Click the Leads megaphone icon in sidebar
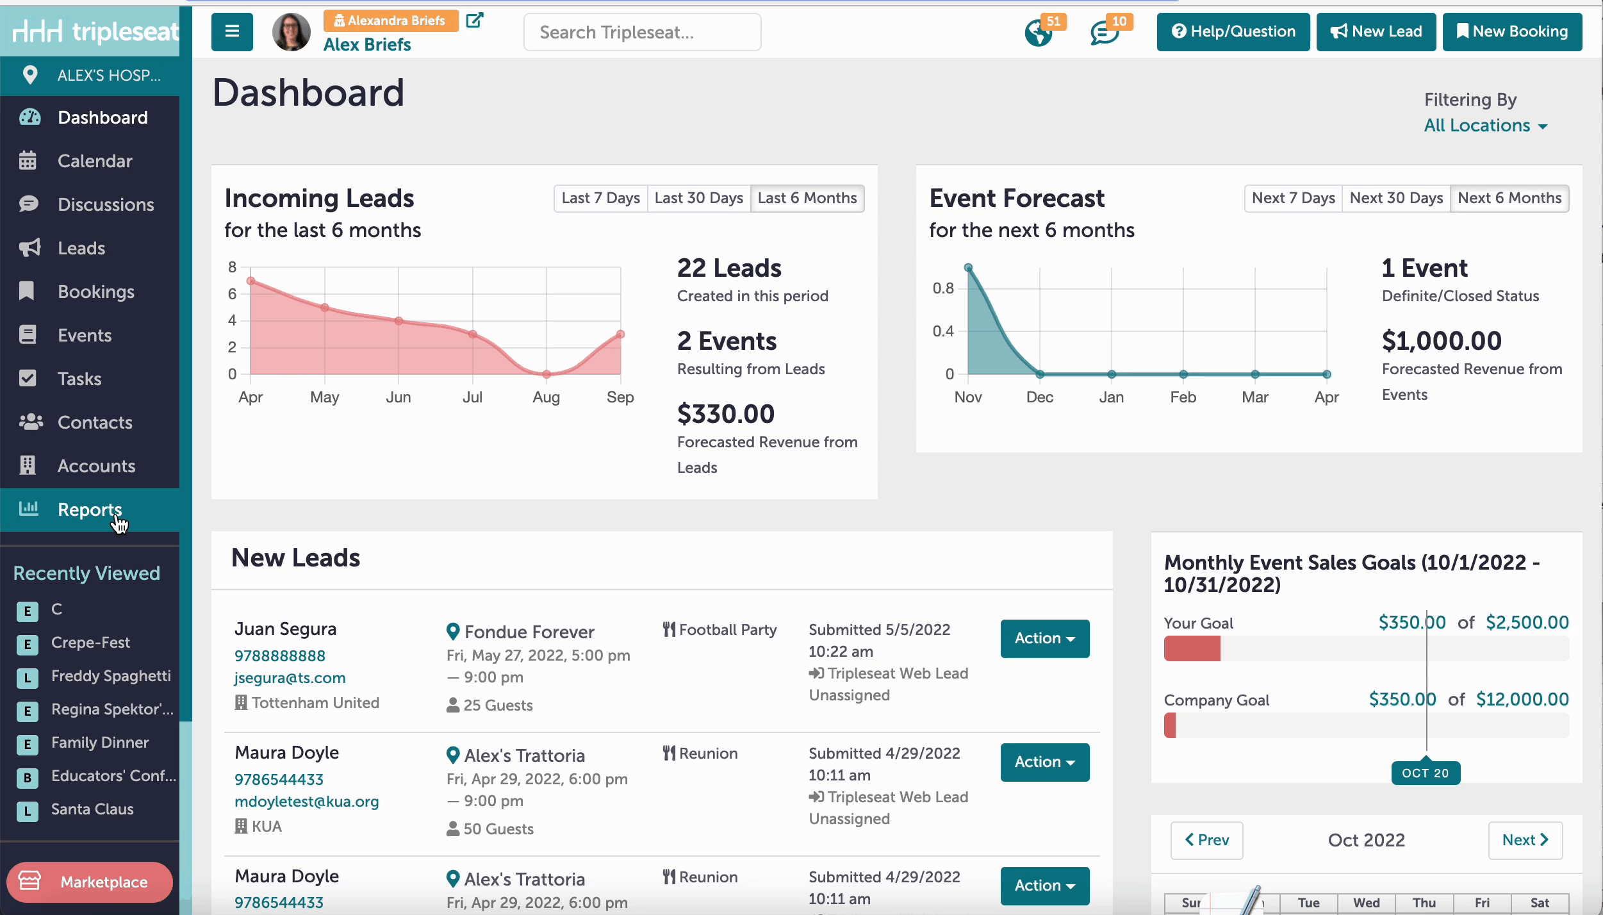This screenshot has width=1603, height=915. 29,247
